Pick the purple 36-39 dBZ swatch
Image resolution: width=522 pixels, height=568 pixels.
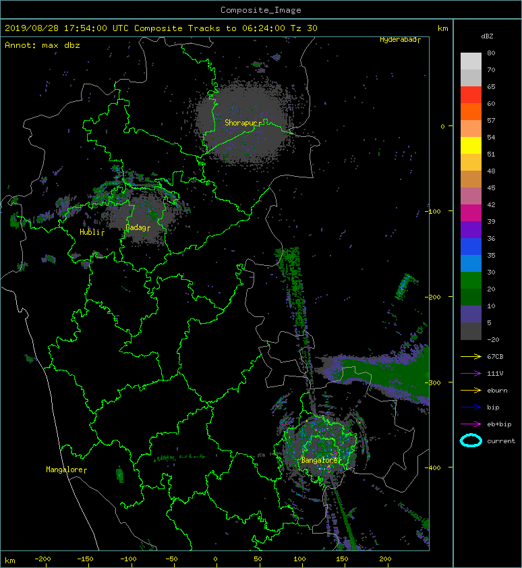pos(471,230)
